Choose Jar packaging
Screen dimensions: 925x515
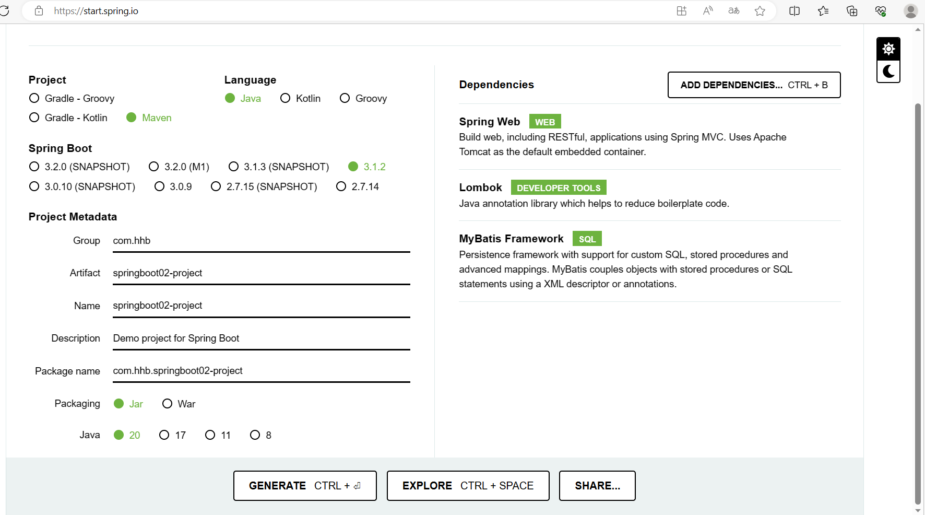coord(128,404)
